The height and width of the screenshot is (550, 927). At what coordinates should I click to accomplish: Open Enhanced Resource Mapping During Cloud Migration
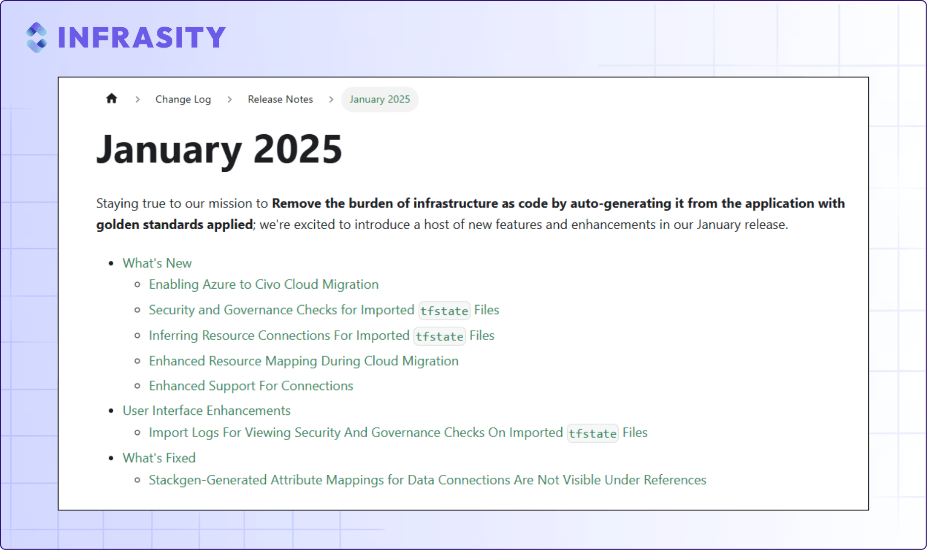coord(304,361)
